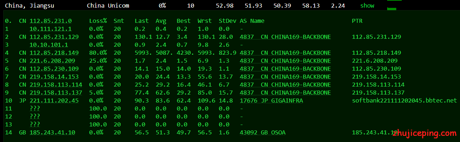Open IP link 112.85.231.0
The image size is (460, 142).
(51, 21)
